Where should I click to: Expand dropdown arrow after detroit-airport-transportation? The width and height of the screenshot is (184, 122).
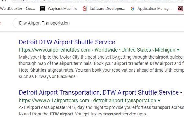(159, 101)
